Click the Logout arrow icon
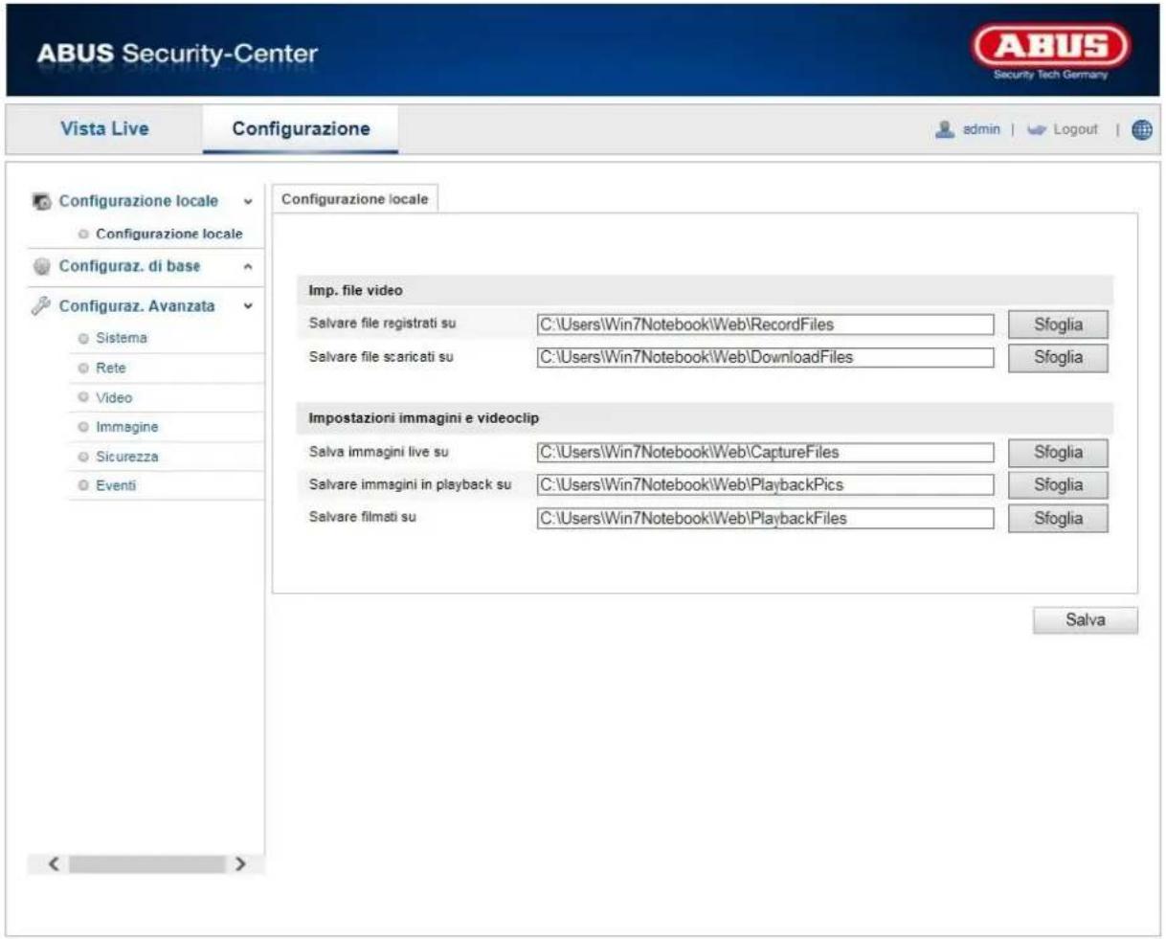 [1036, 130]
